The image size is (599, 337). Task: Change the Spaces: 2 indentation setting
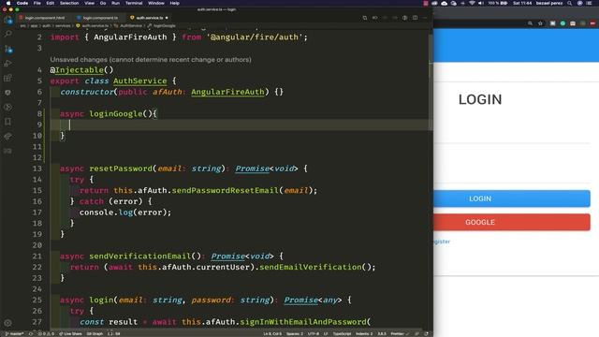point(295,334)
